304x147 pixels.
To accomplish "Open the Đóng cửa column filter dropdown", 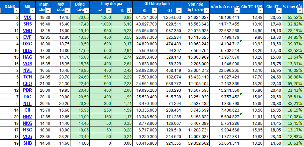I will click(x=87, y=11).
